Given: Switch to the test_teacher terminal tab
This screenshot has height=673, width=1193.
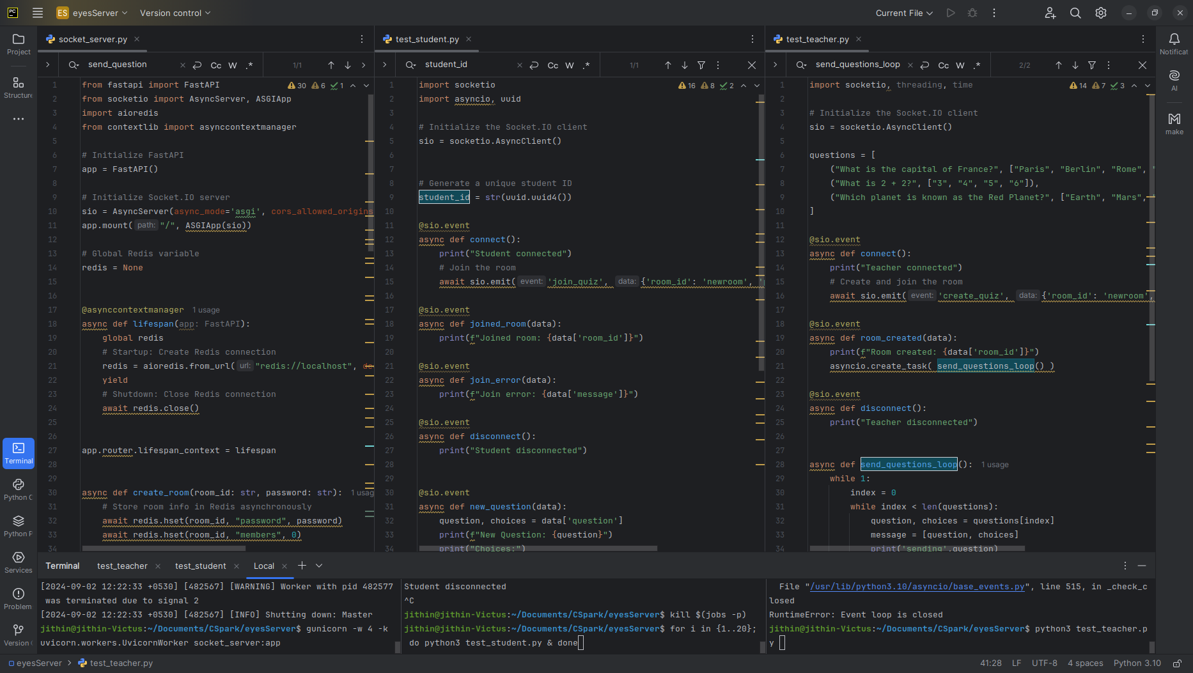Looking at the screenshot, I should (122, 566).
